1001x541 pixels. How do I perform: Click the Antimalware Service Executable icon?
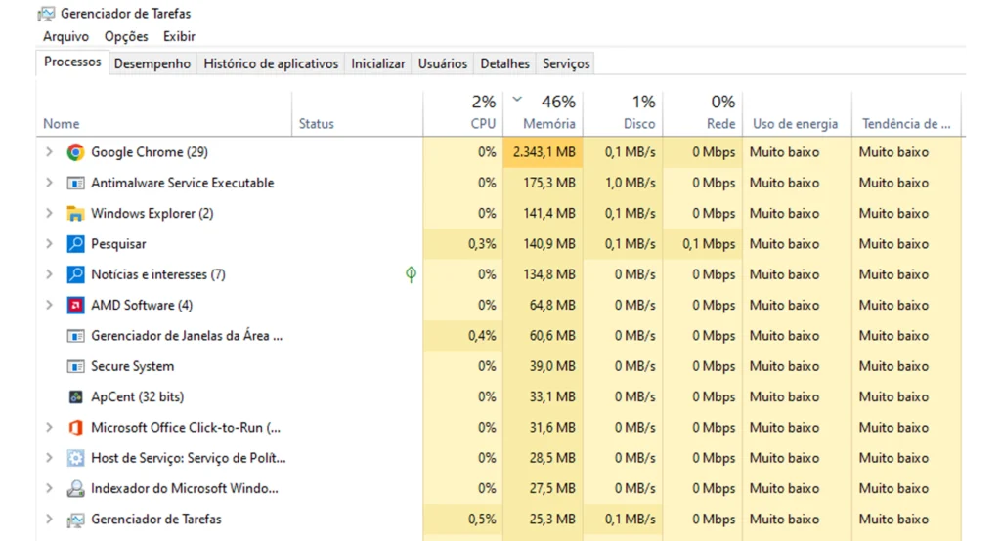(x=75, y=183)
